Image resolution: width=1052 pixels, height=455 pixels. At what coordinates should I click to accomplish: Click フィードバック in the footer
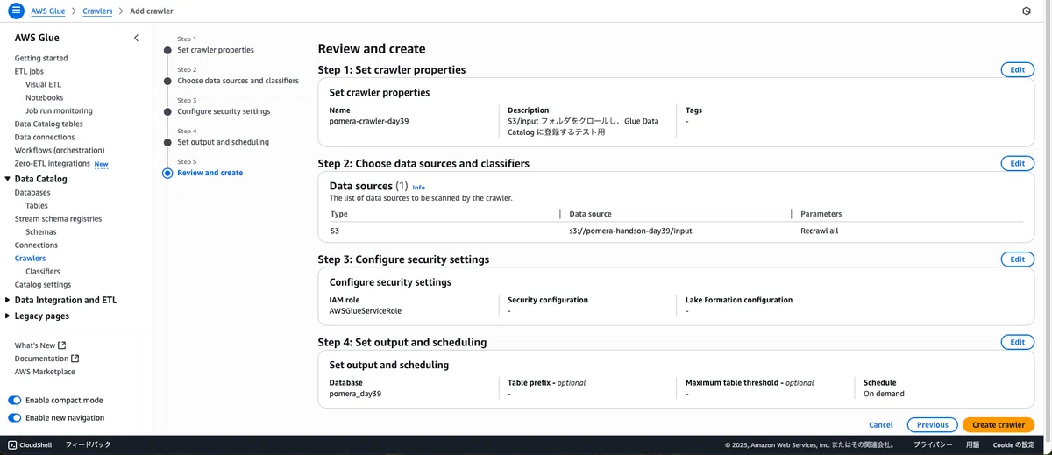coord(88,445)
